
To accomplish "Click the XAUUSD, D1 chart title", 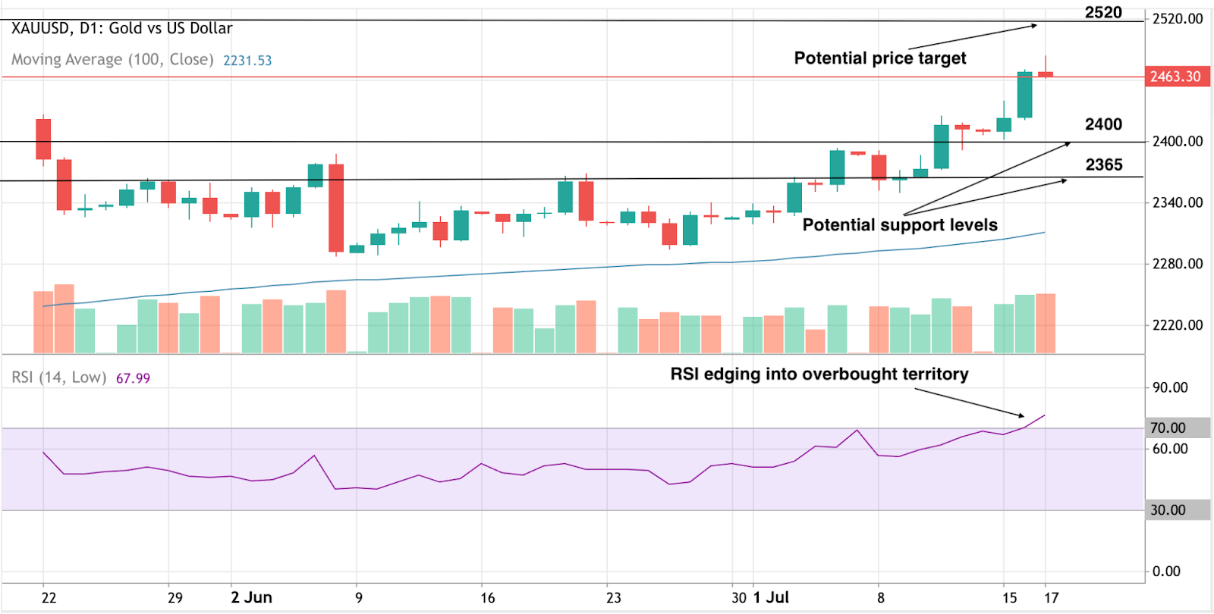I will click(121, 29).
